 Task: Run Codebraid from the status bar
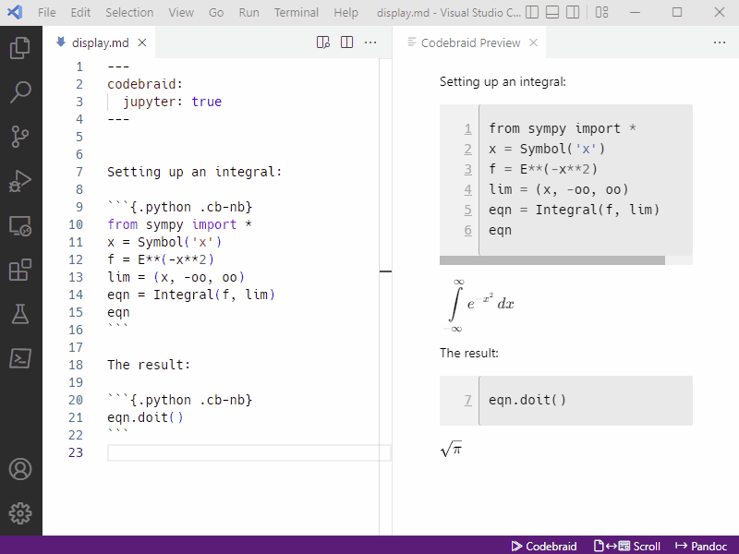(x=544, y=546)
